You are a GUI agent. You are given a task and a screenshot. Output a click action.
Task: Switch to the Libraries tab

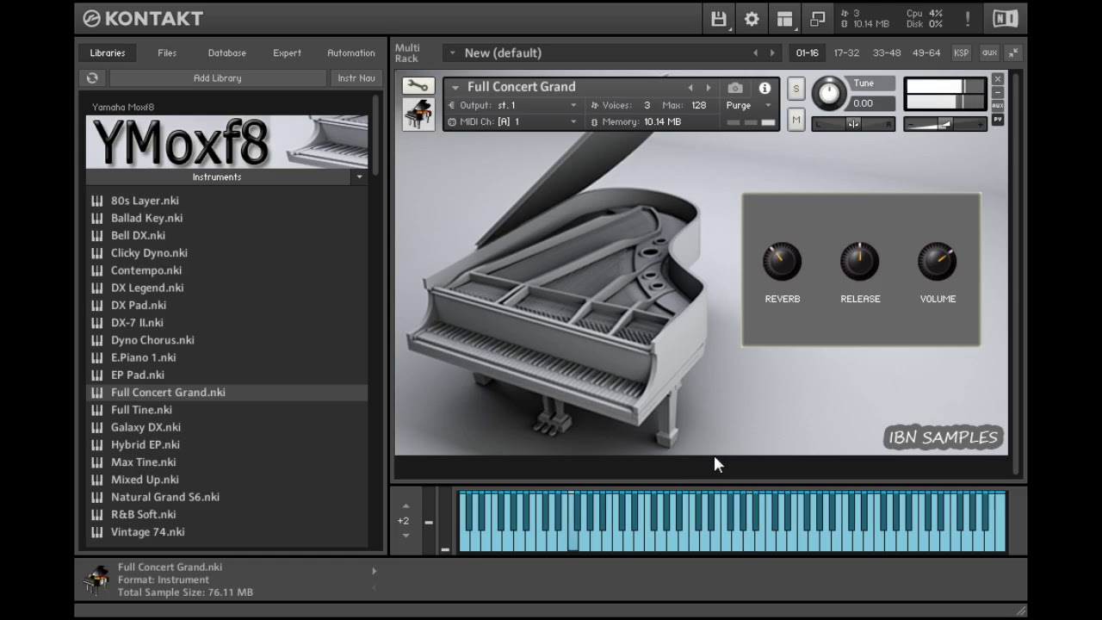click(x=108, y=53)
